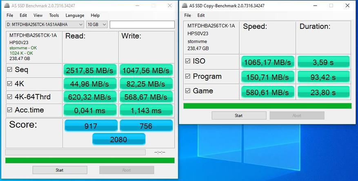The height and width of the screenshot is (181, 358).
Task: Disable the Acc.time test checkbox
Action: 10,110
